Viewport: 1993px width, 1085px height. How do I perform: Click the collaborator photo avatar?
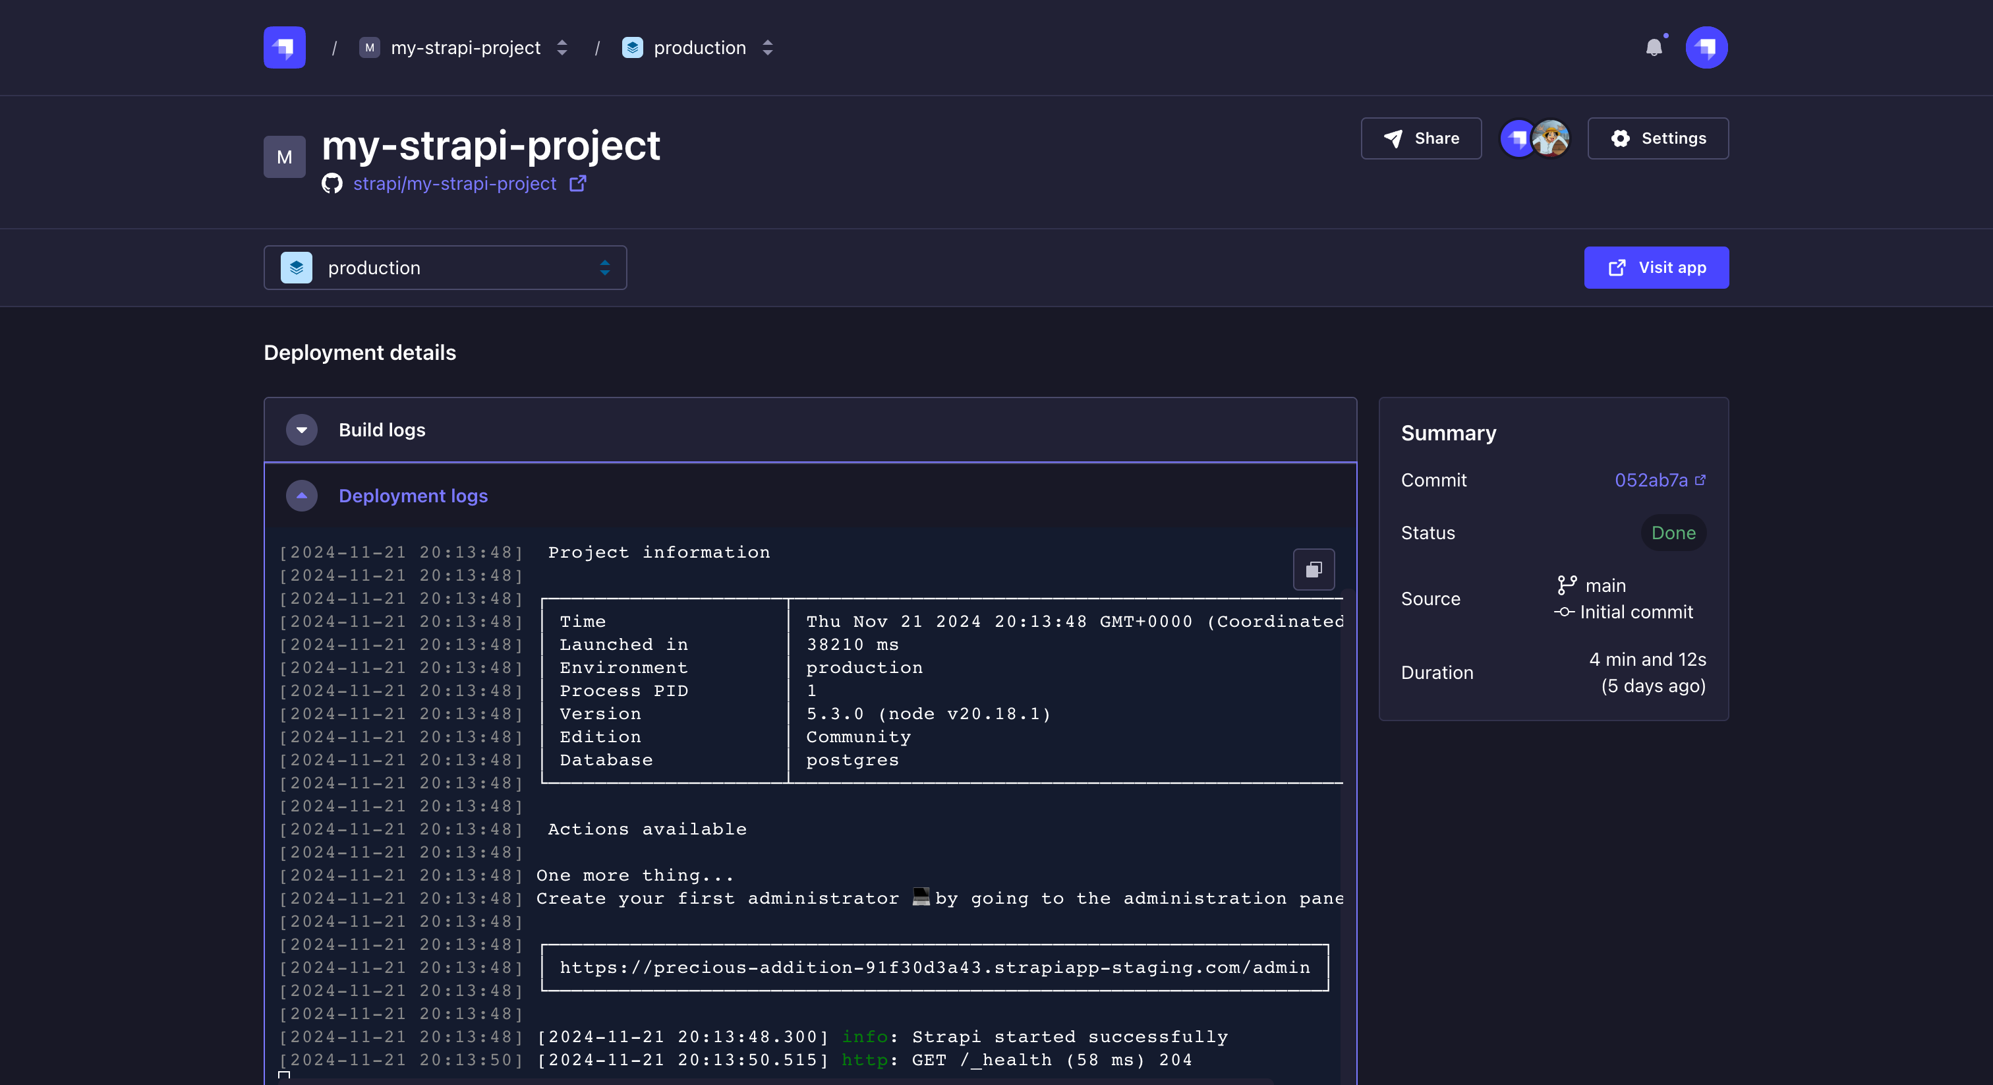pos(1551,138)
